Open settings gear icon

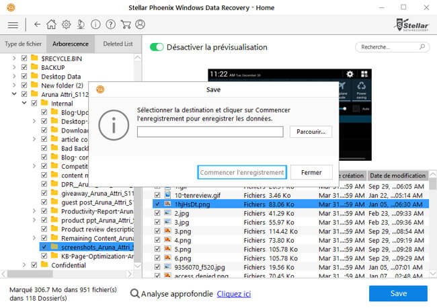[x=66, y=24]
